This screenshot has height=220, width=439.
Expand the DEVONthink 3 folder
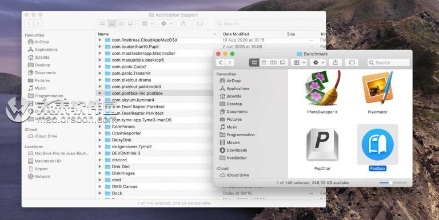coord(100,153)
